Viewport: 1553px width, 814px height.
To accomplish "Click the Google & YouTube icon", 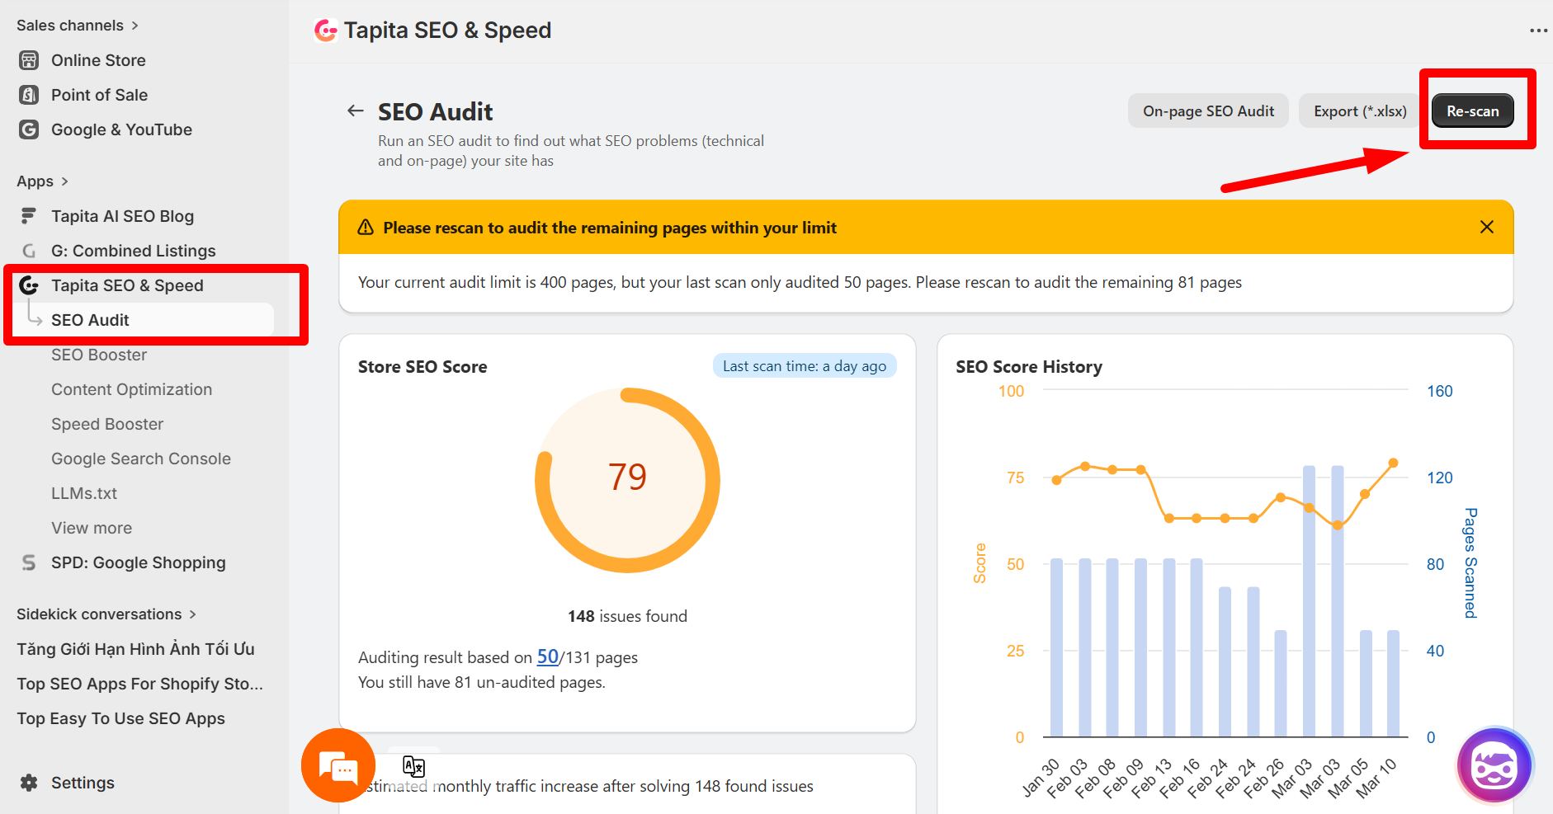I will coord(29,129).
